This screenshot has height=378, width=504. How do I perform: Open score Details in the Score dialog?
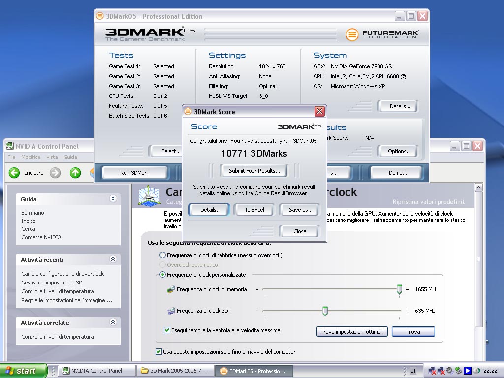click(210, 210)
